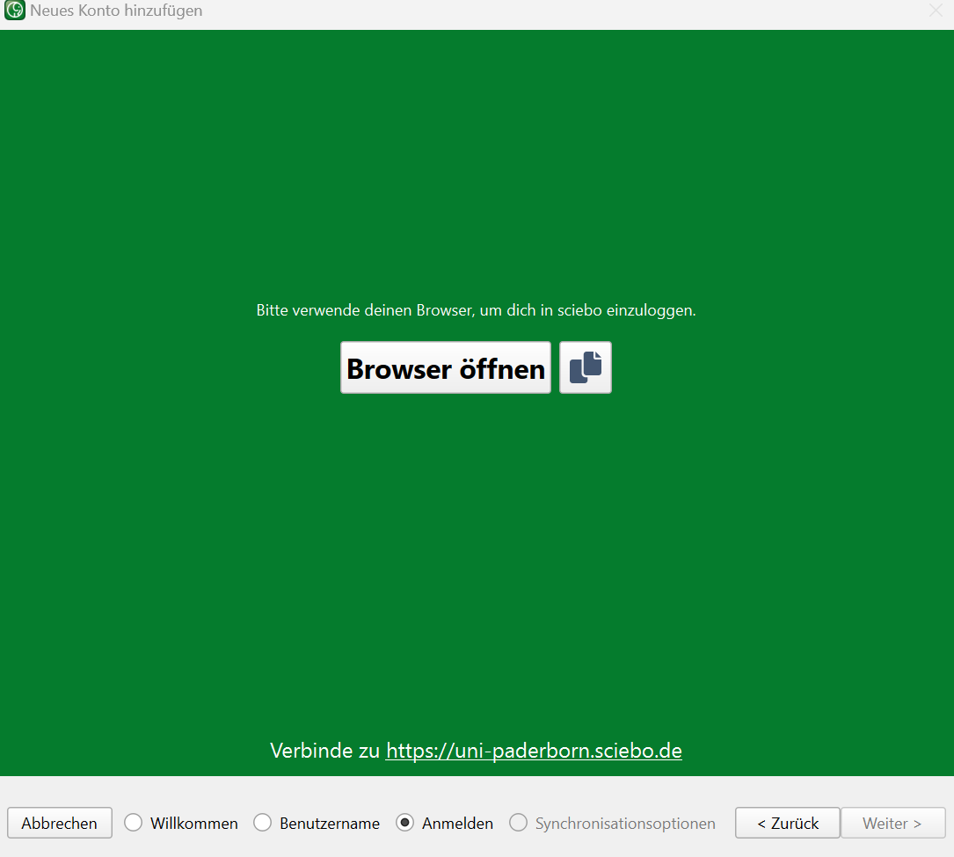Select the Benutzername radio circle
Screen dimensions: 954x857
(x=262, y=823)
